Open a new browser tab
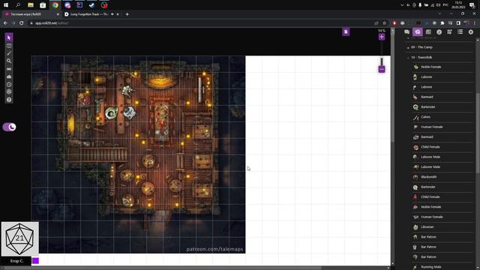 point(127,14)
